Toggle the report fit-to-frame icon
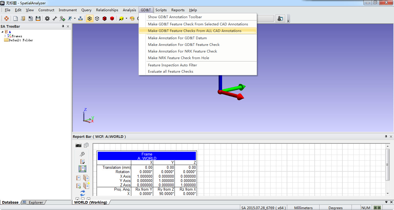 click(x=82, y=169)
